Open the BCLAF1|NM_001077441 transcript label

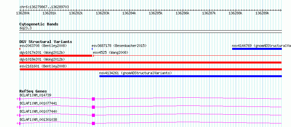click(38, 104)
